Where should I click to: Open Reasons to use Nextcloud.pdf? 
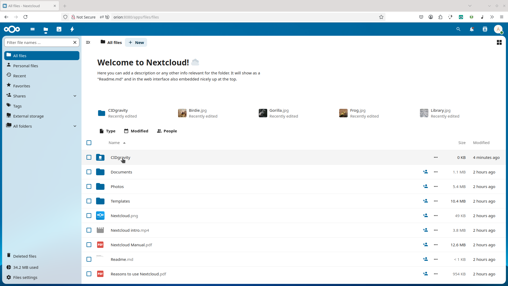click(x=138, y=274)
